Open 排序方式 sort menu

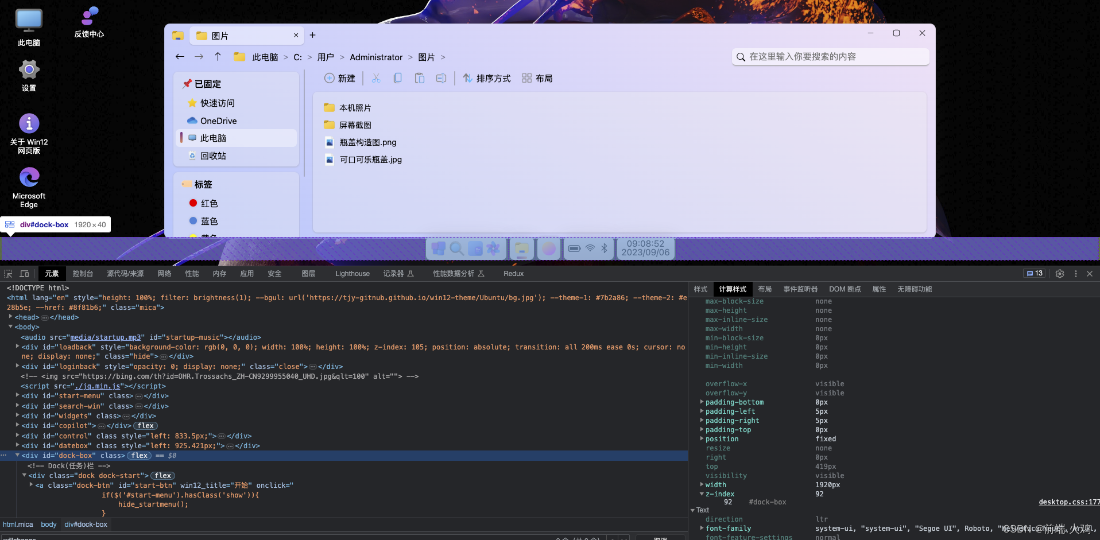[x=487, y=78]
